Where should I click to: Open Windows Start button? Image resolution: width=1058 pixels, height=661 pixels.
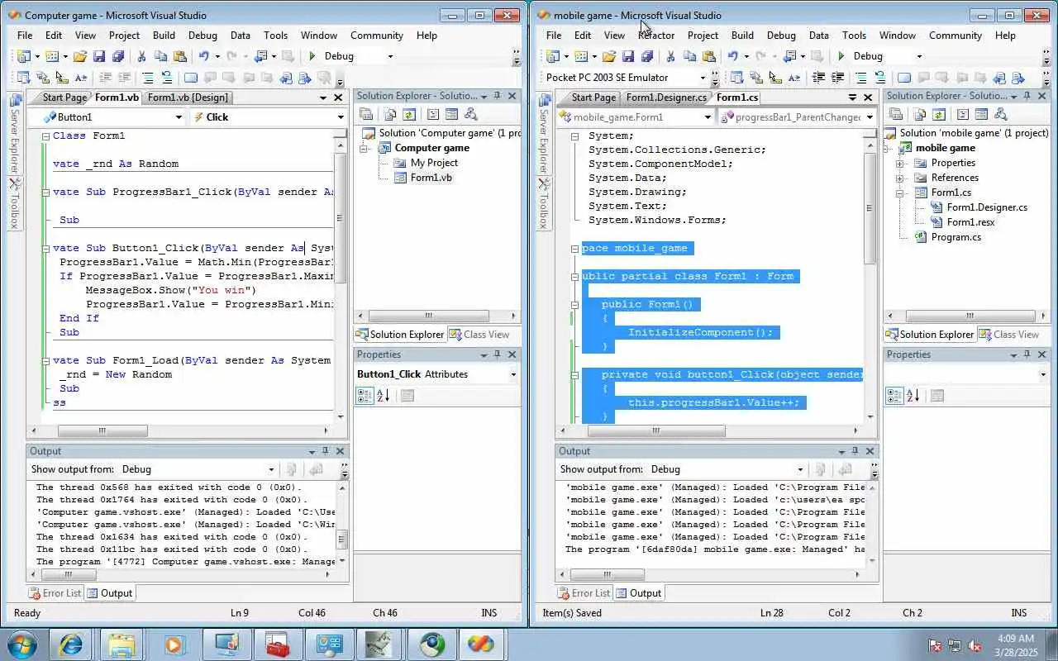pos(22,644)
